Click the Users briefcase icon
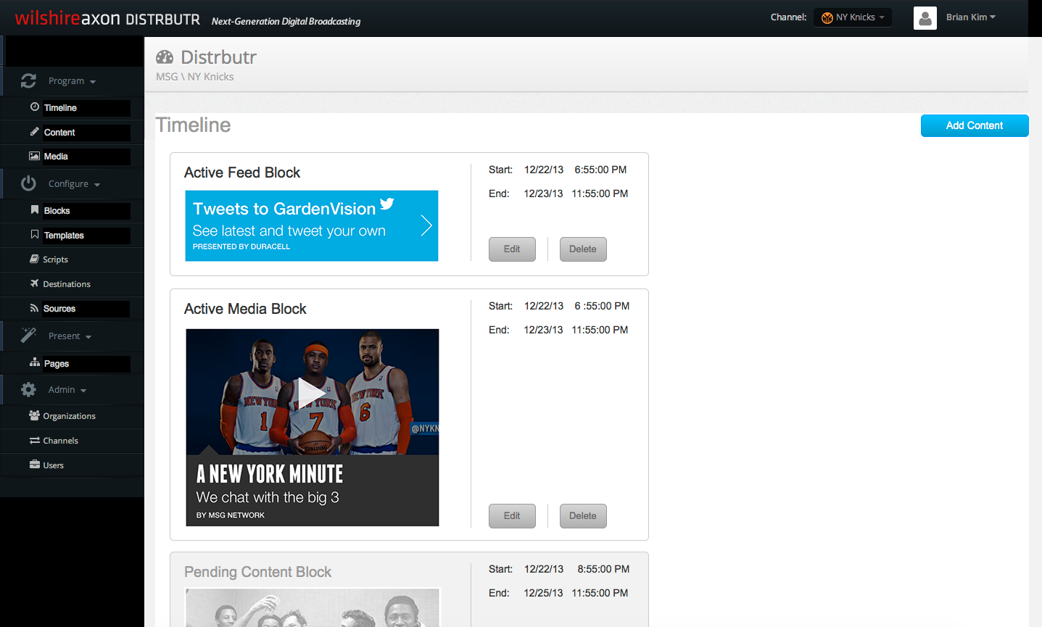 tap(34, 464)
